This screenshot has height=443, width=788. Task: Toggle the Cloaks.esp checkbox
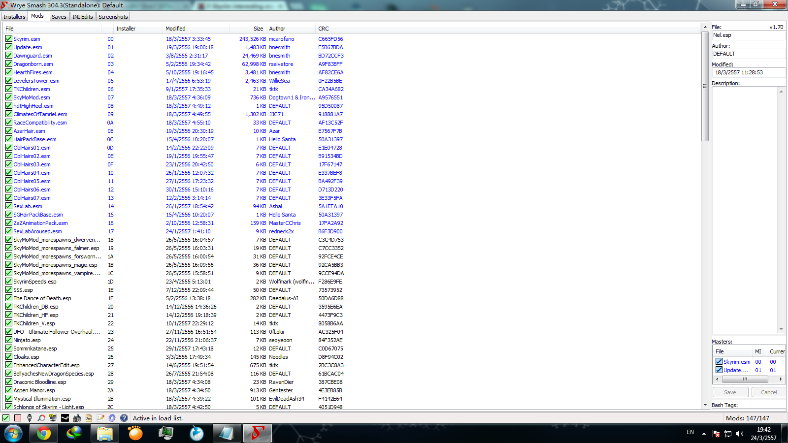(x=9, y=356)
